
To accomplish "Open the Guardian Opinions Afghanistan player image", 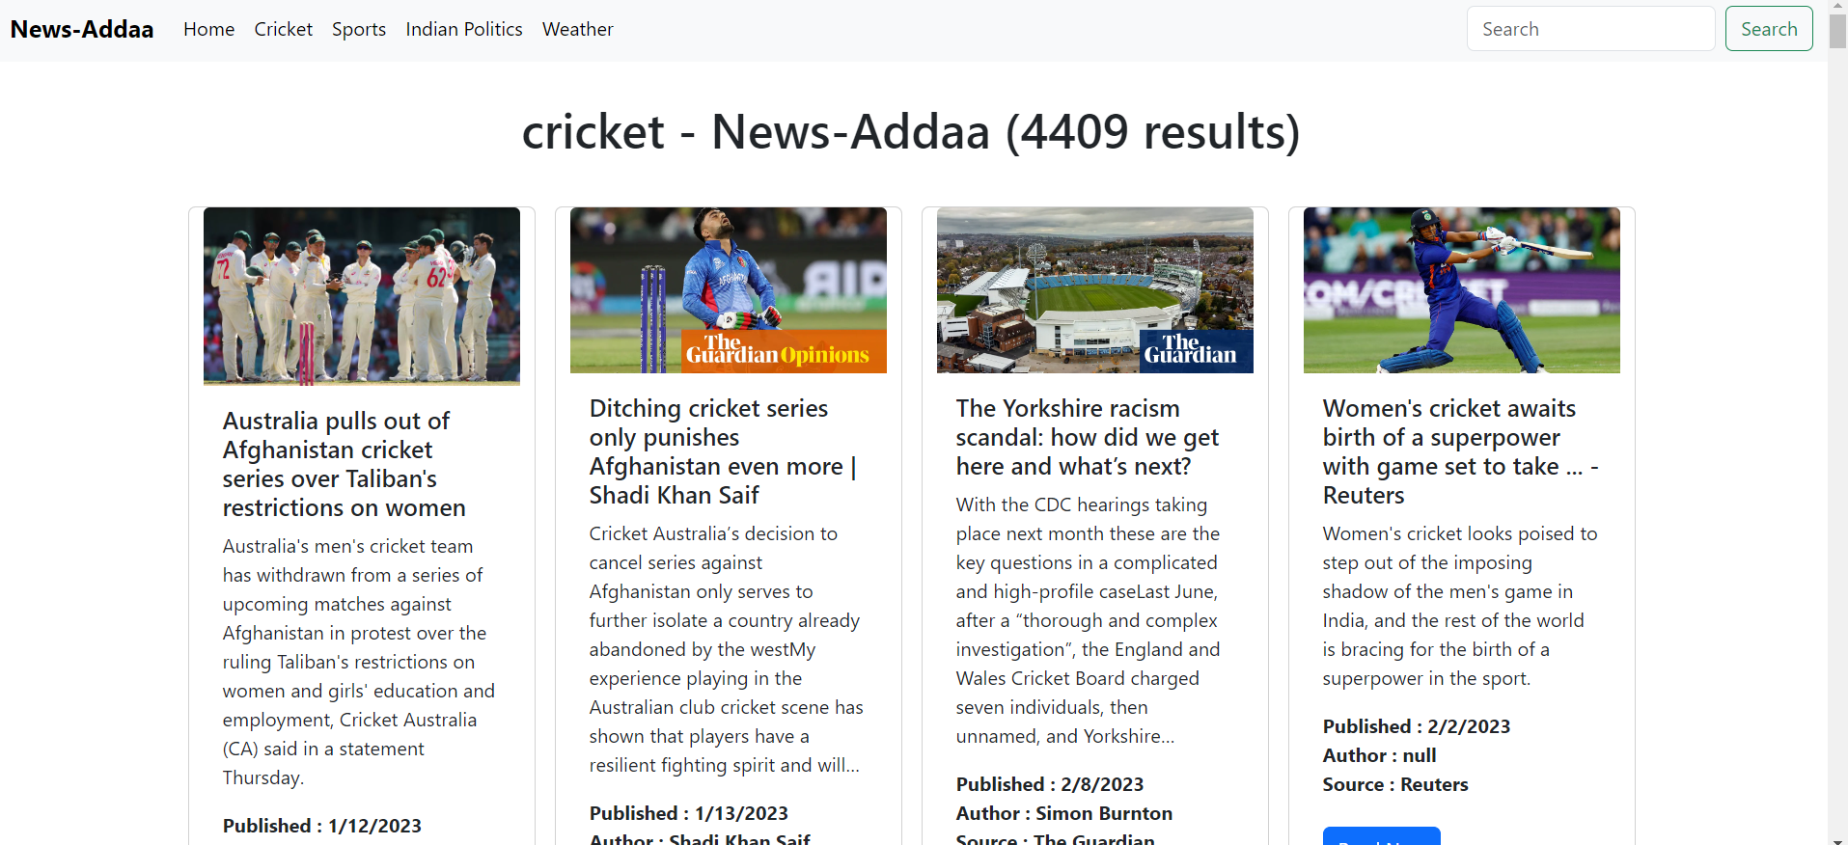I will [x=729, y=290].
